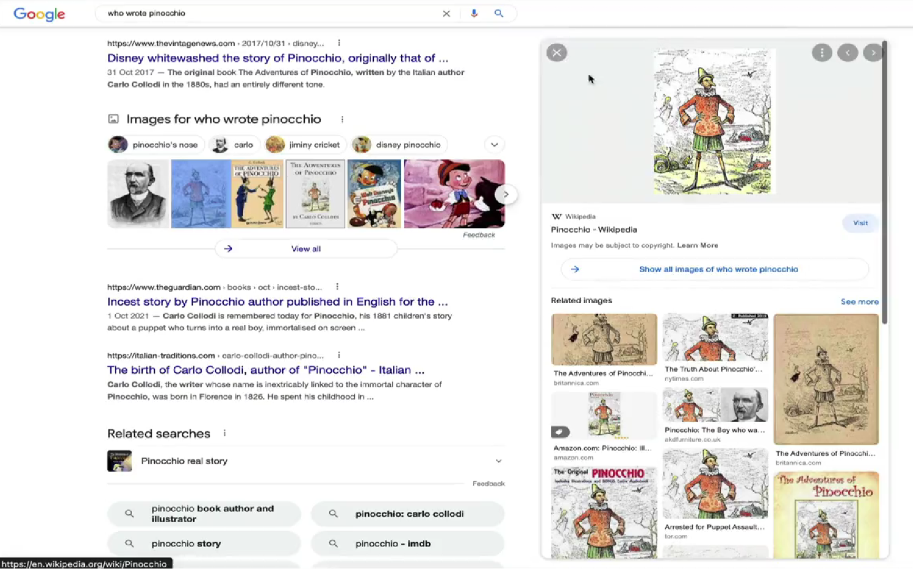Open The Original PINOCCHIO cover related image

[x=604, y=513]
